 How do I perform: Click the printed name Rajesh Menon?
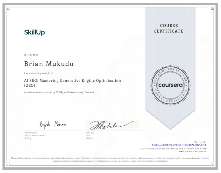31,132
